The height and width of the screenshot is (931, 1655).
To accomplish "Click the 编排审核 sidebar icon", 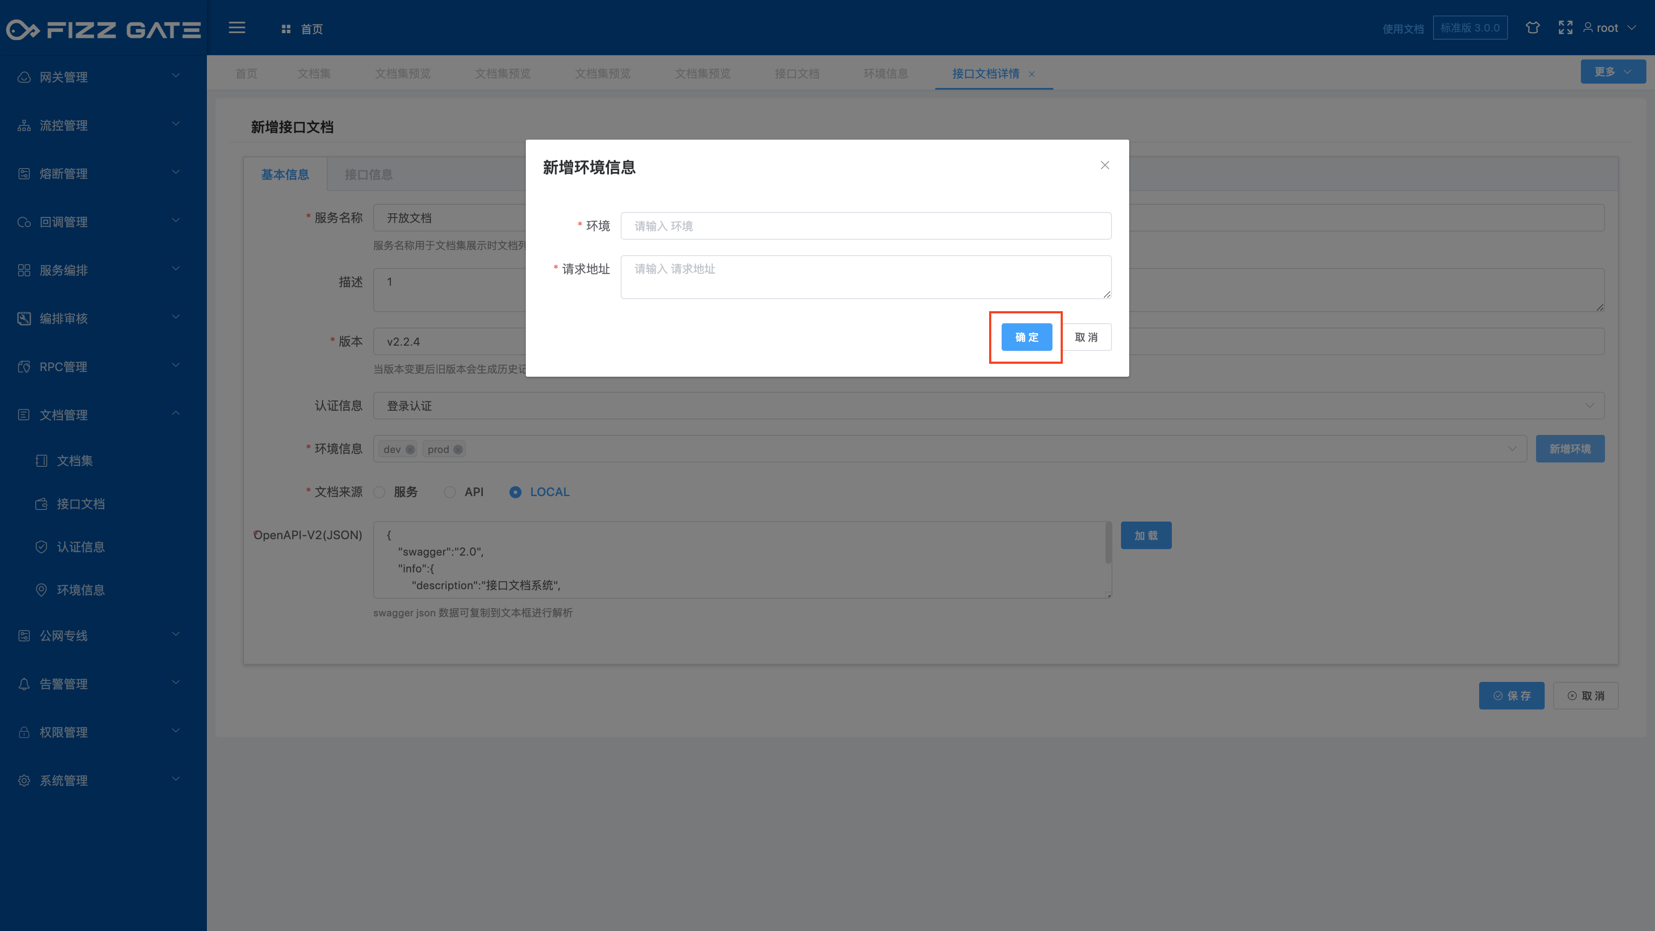I will pyautogui.click(x=24, y=319).
